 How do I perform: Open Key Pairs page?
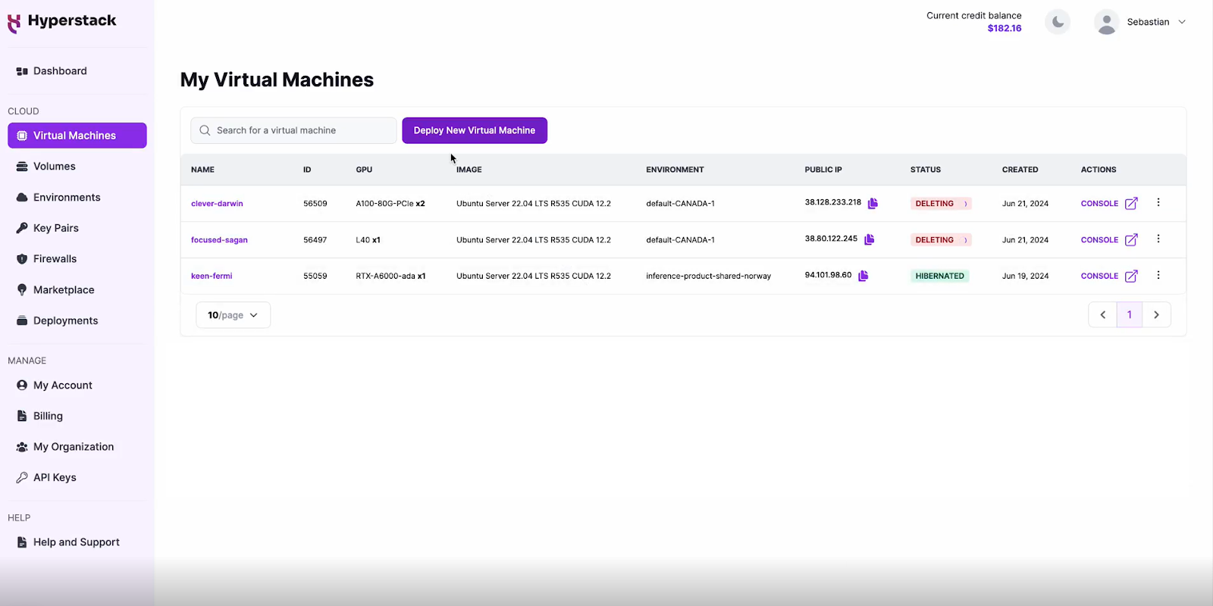77,228
